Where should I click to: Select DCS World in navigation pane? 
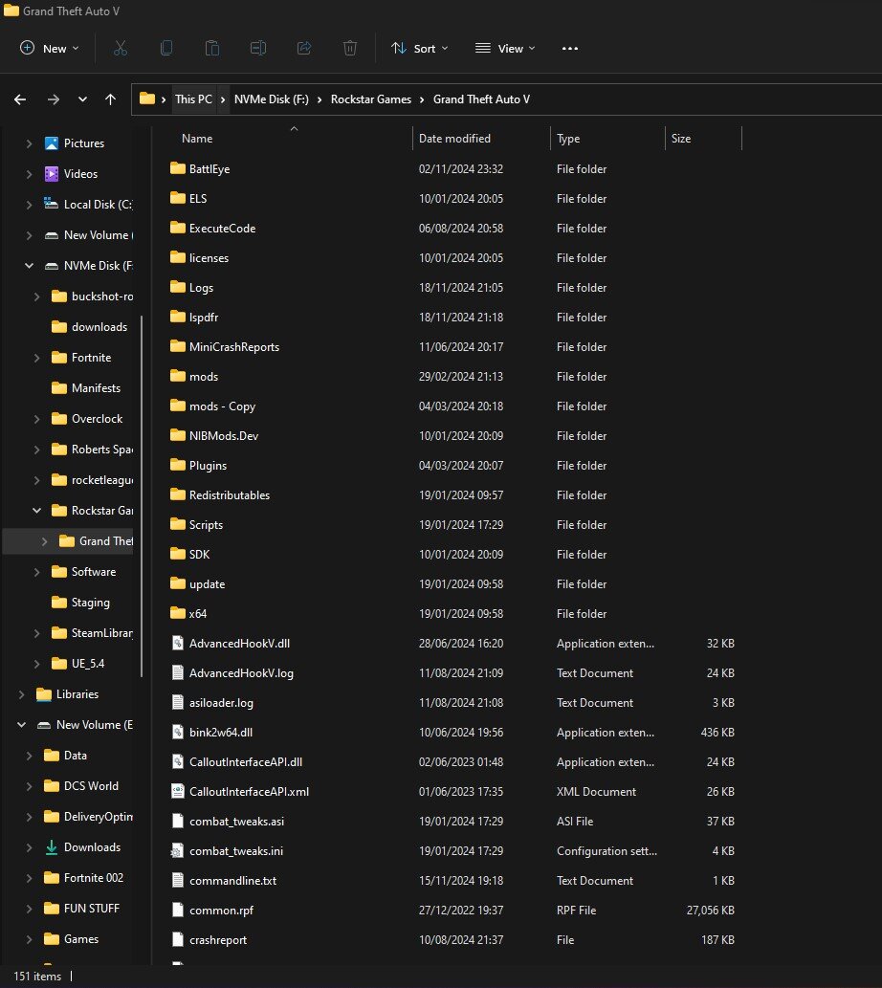point(91,786)
